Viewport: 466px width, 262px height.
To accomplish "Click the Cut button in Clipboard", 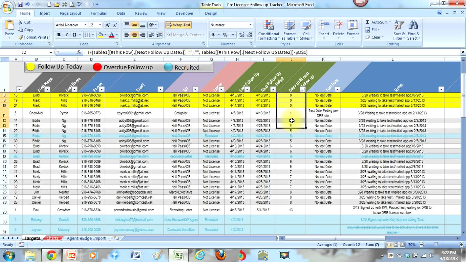I will 24,22.
